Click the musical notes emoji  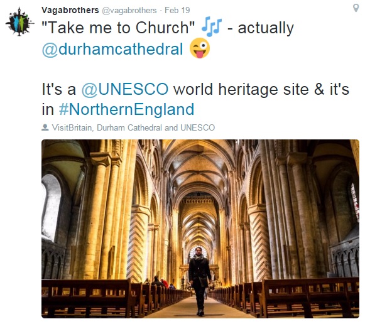tap(212, 26)
